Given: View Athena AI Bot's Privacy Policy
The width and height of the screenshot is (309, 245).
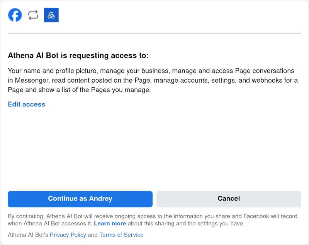Looking at the screenshot, I should click(68, 235).
